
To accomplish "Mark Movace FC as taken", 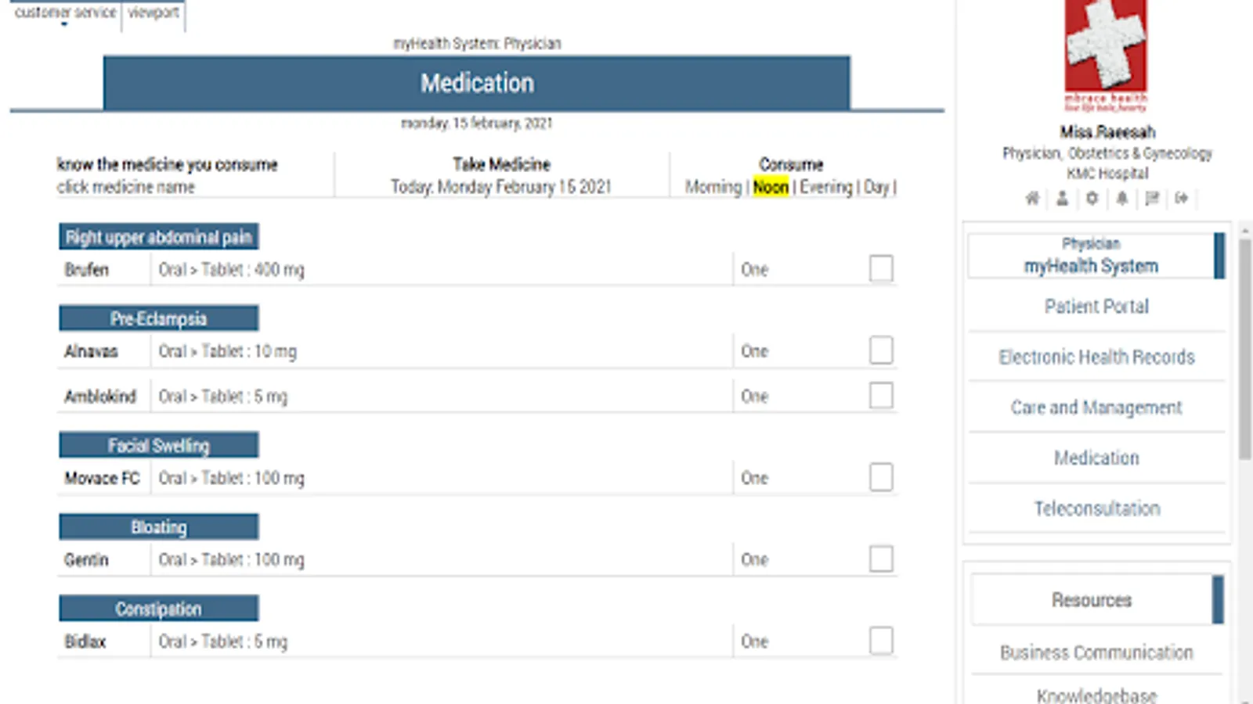I will tap(881, 477).
